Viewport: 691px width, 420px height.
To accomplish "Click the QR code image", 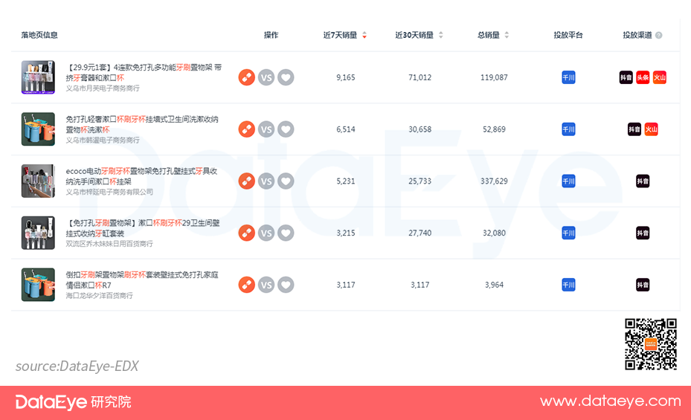I will click(x=651, y=344).
